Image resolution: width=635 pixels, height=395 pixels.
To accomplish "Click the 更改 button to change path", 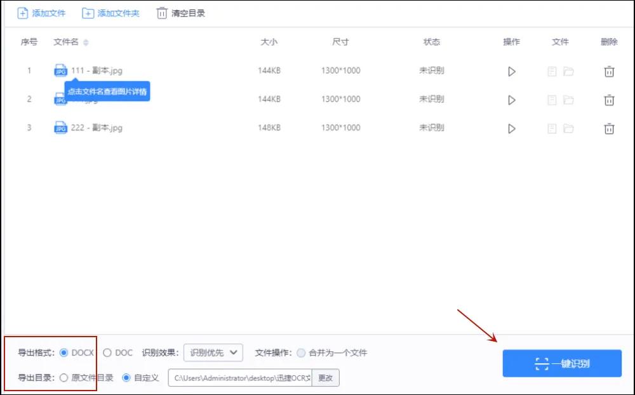I will click(x=326, y=378).
